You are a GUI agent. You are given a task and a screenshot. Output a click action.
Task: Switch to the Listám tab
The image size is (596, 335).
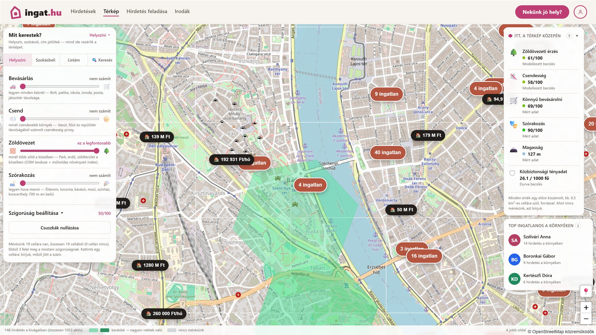74,60
